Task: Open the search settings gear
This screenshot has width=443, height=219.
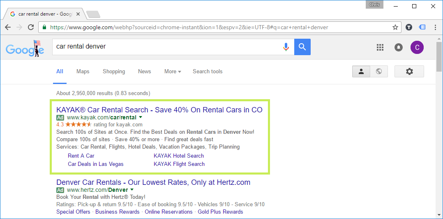Action: click(x=409, y=72)
